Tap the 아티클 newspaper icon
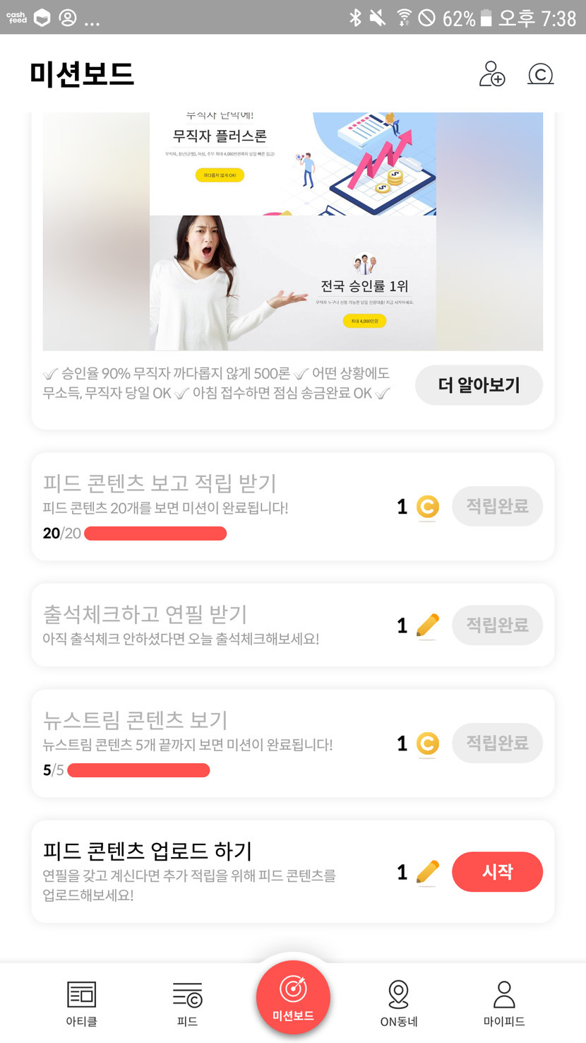Viewport: 586px width, 1043px height. tap(81, 994)
